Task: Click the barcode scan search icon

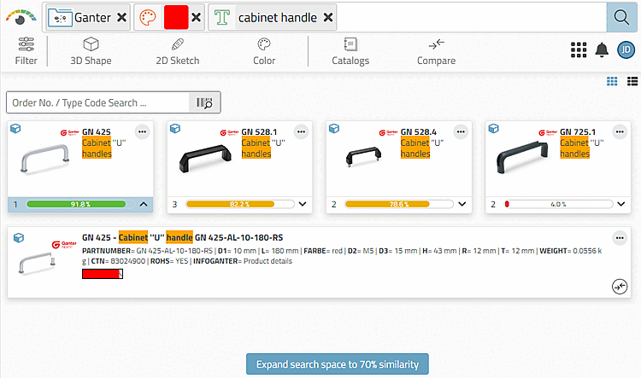Action: point(204,102)
